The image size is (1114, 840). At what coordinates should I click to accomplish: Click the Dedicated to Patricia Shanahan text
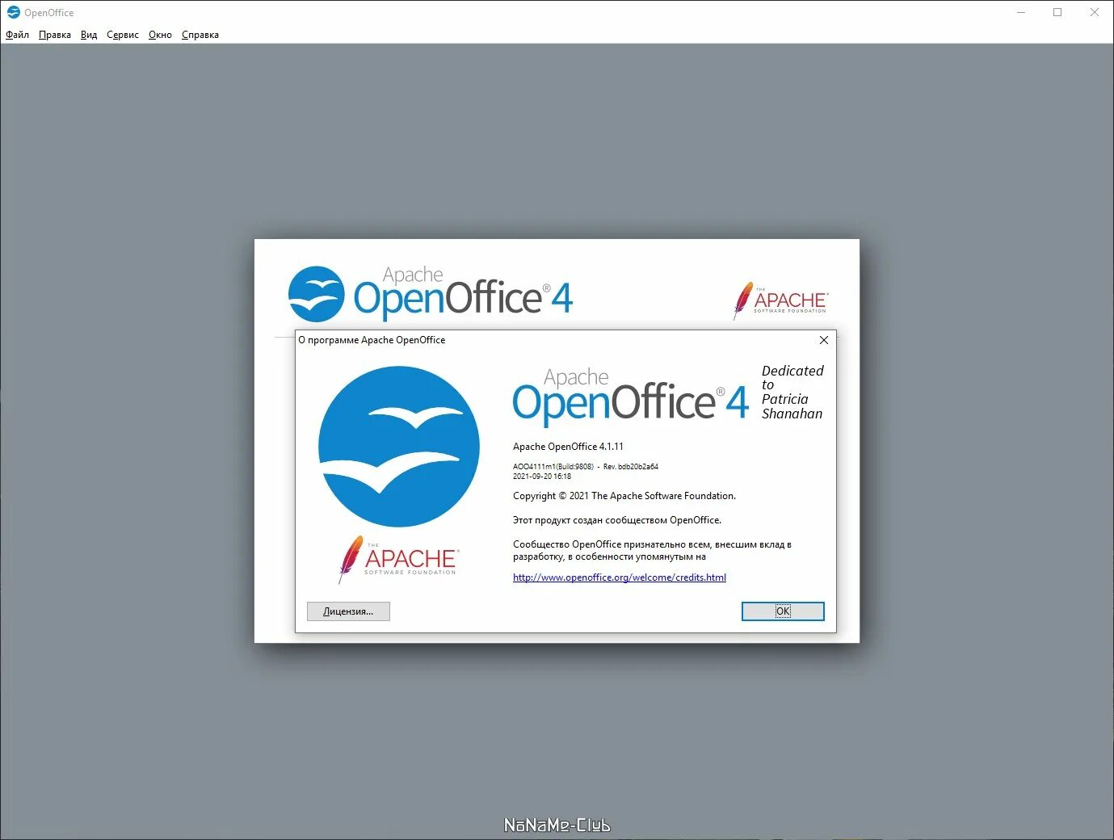click(x=792, y=392)
